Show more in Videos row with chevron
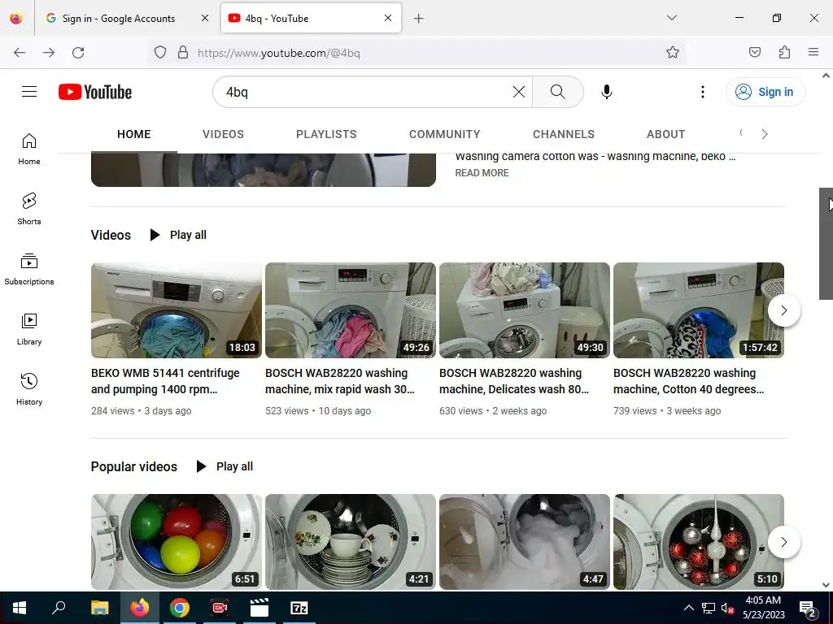Viewport: 833px width, 624px height. 784,310
